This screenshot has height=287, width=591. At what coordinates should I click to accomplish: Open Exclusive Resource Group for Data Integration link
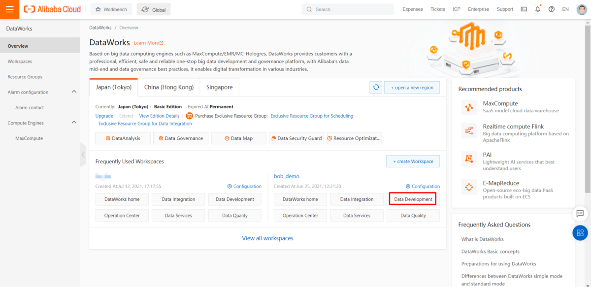[x=145, y=124]
